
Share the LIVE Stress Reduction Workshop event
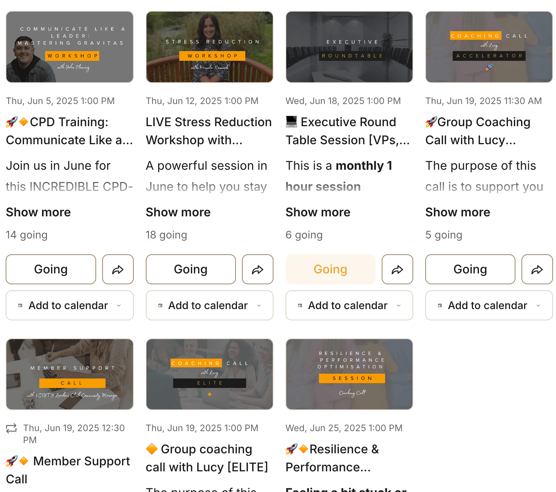pyautogui.click(x=258, y=269)
